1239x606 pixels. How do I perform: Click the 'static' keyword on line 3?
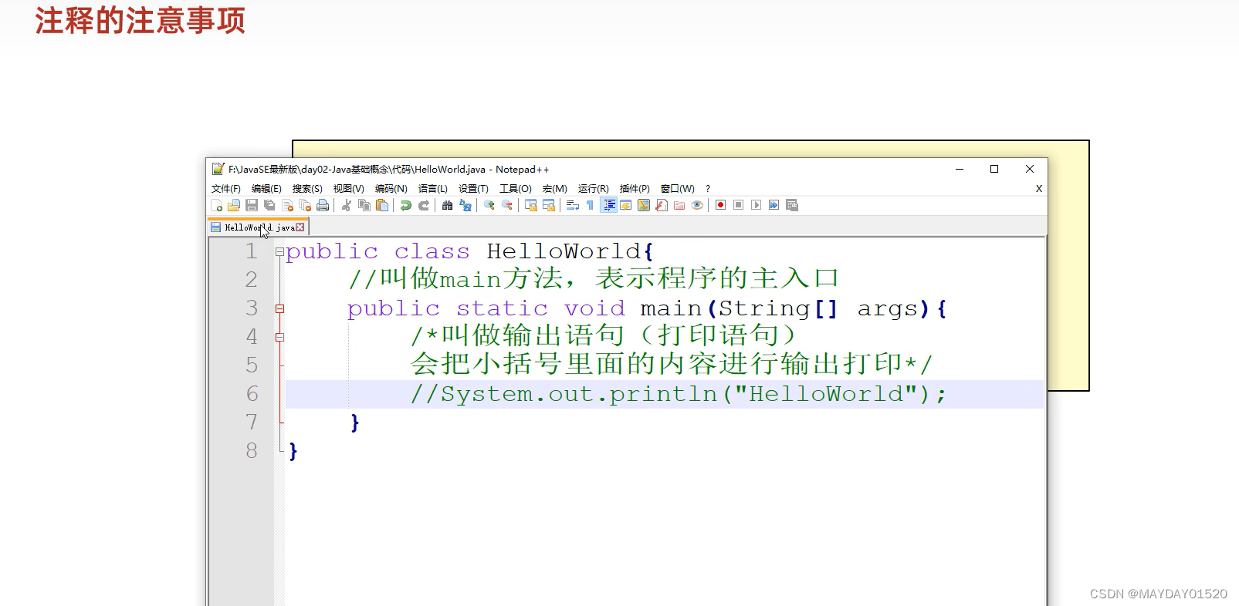[502, 308]
